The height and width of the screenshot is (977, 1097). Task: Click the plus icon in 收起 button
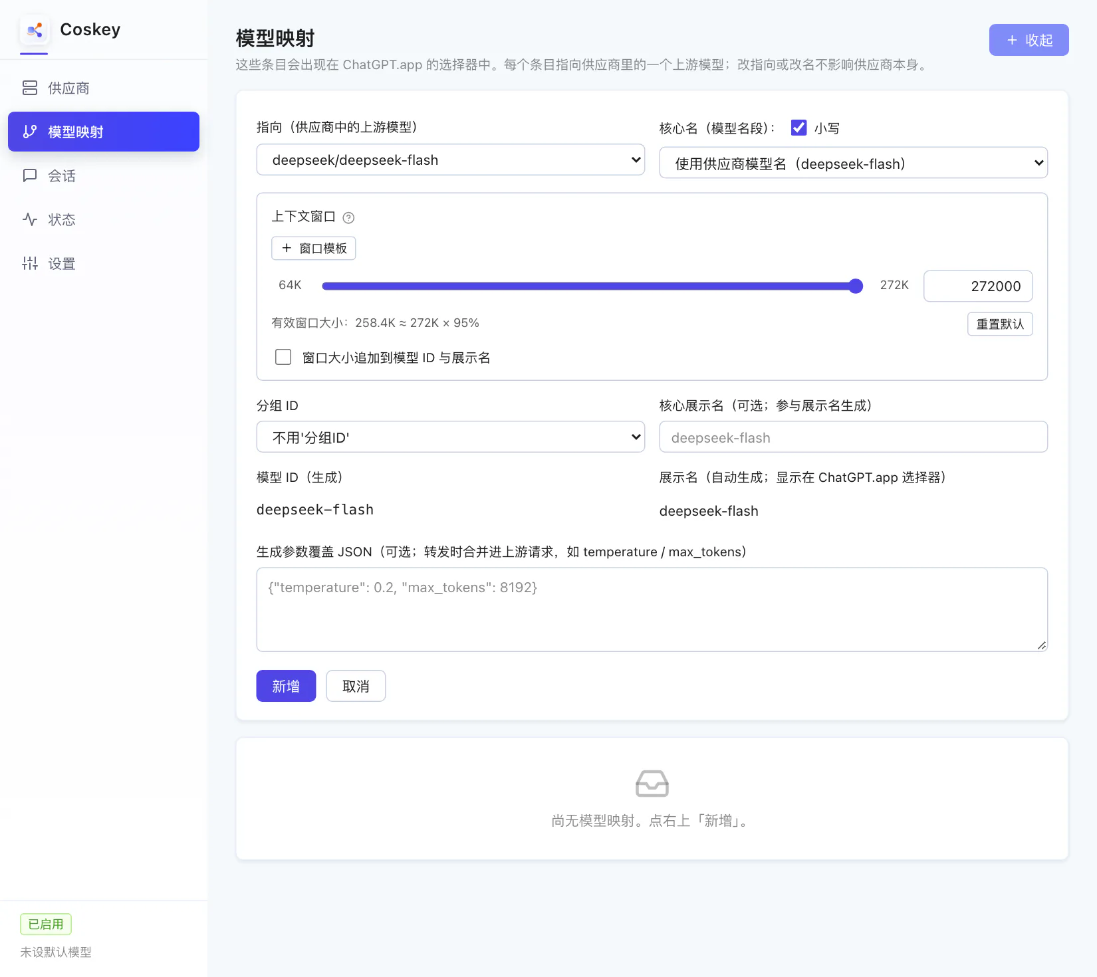pyautogui.click(x=1012, y=40)
